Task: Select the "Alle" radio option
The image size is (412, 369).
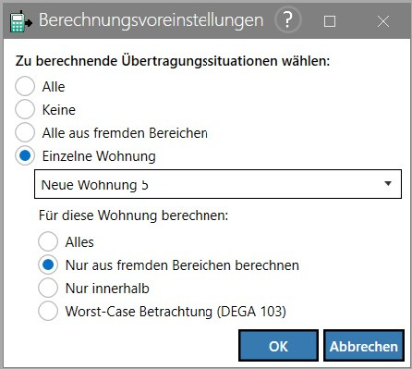Action: point(25,86)
